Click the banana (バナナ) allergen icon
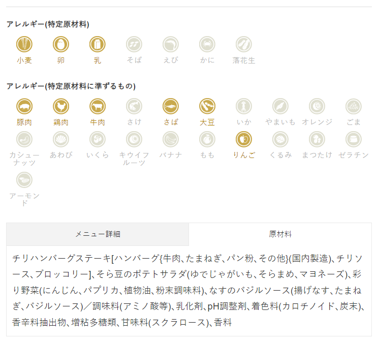Screen dimensions: 377x342 [171, 139]
